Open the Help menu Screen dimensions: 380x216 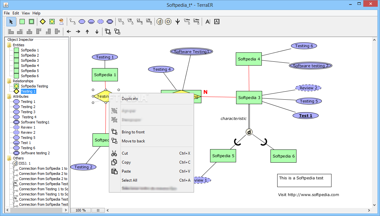pyautogui.click(x=36, y=13)
